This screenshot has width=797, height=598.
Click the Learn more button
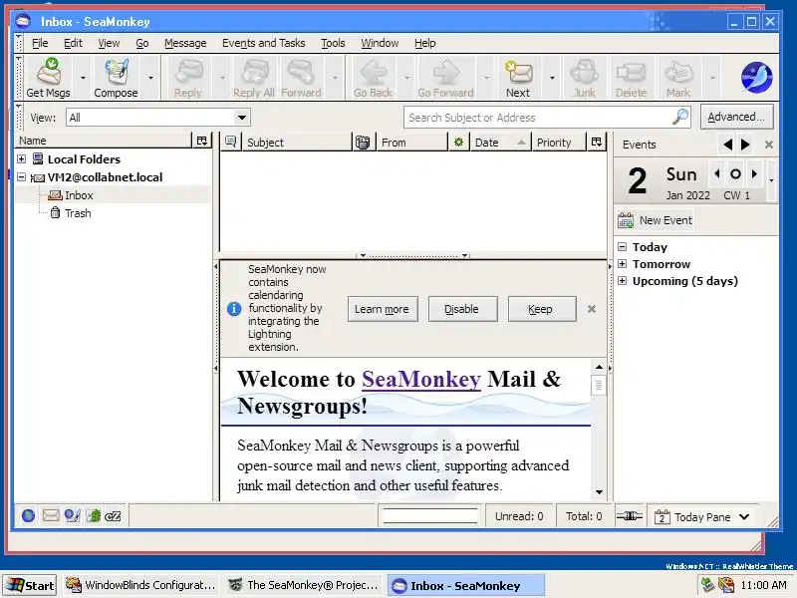(x=383, y=309)
